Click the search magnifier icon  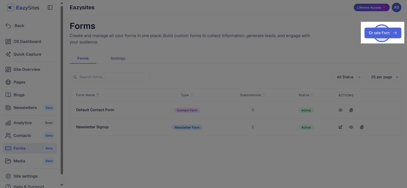(x=75, y=77)
